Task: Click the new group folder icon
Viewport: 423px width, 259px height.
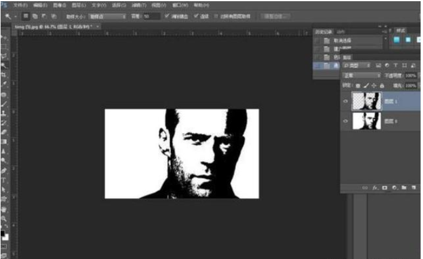Action: pos(403,187)
